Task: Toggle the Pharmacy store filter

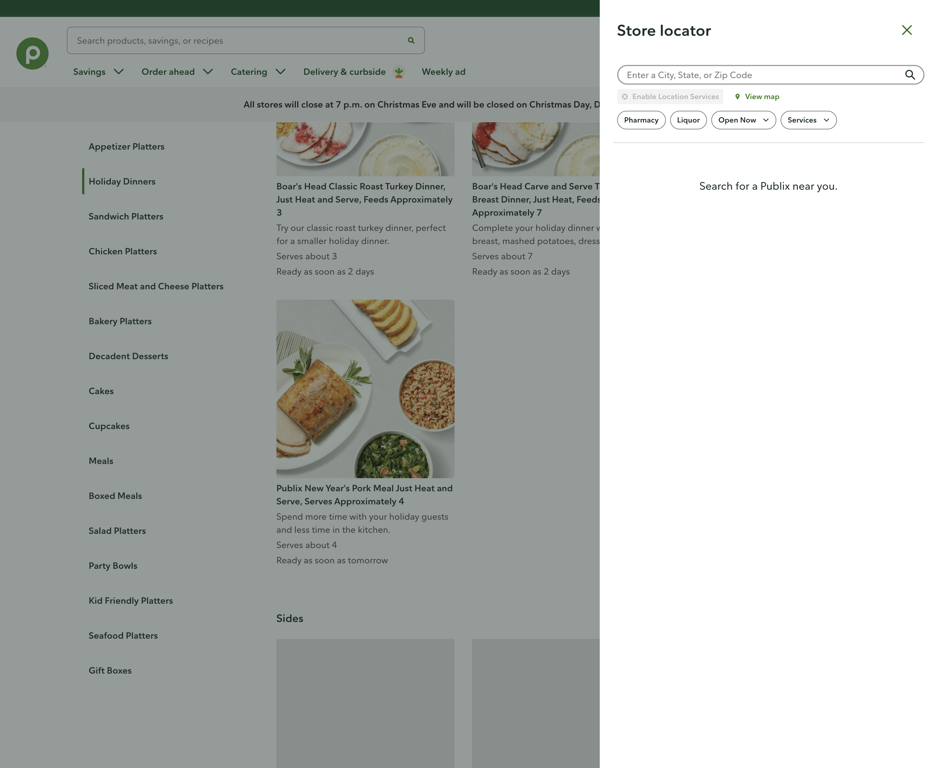Action: pyautogui.click(x=641, y=120)
